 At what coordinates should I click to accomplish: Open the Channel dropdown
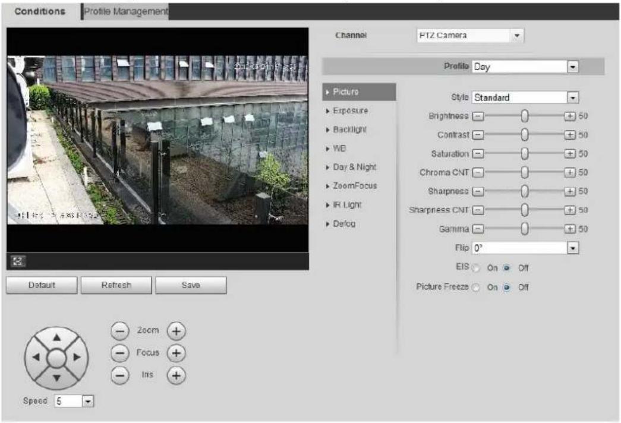470,35
